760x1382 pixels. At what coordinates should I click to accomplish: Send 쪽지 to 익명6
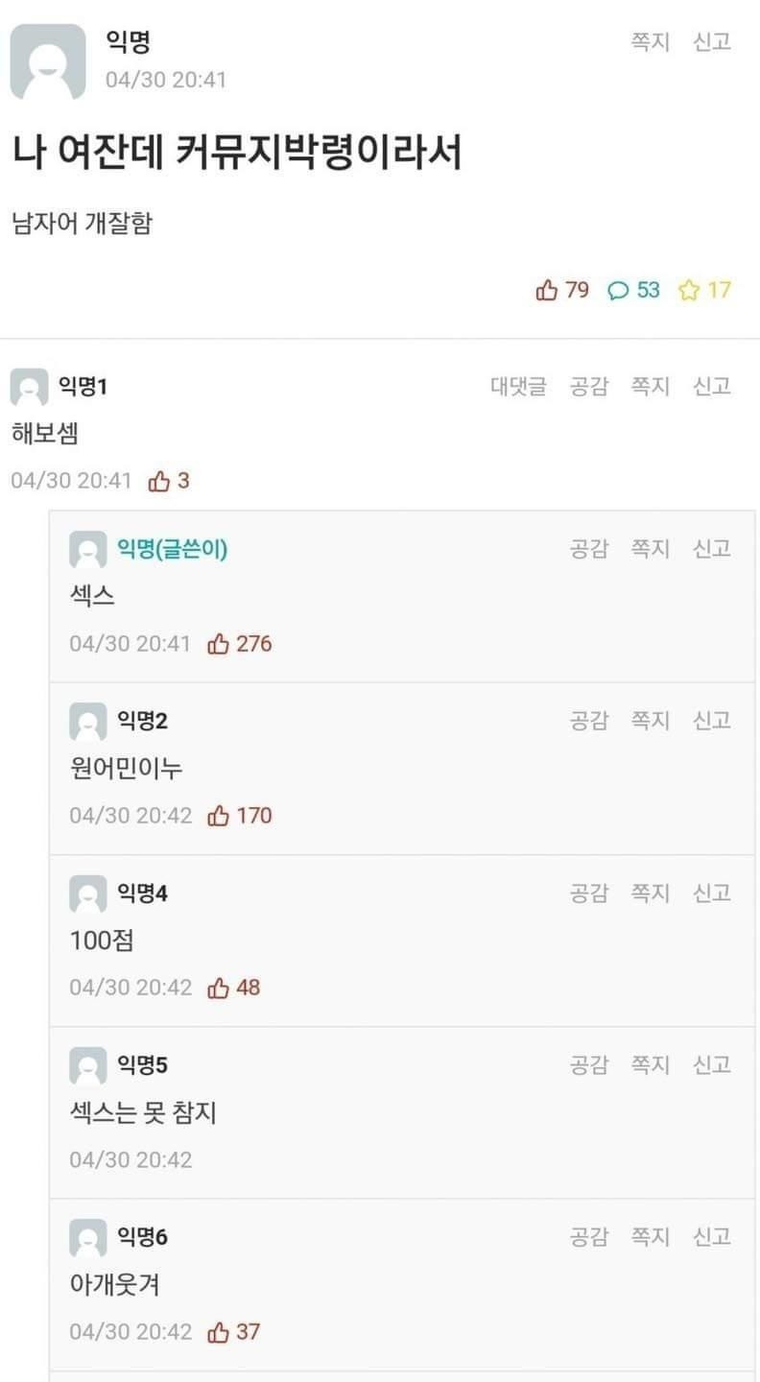pos(650,1236)
